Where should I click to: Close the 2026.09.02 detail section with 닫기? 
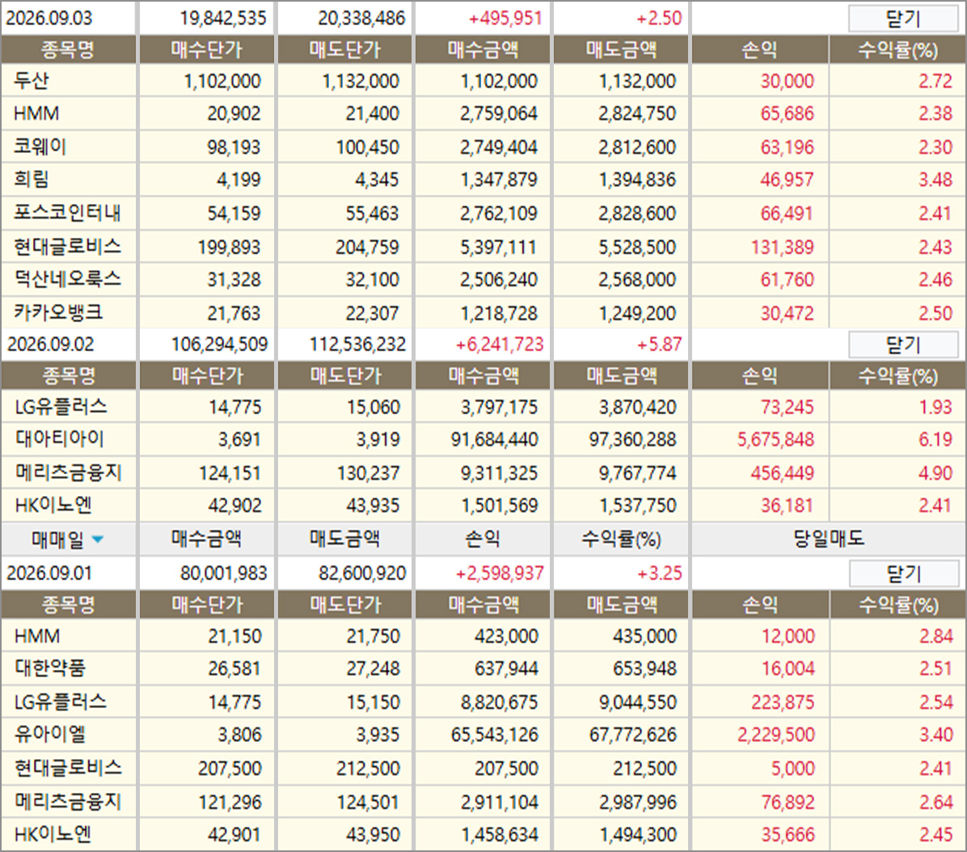pos(903,344)
